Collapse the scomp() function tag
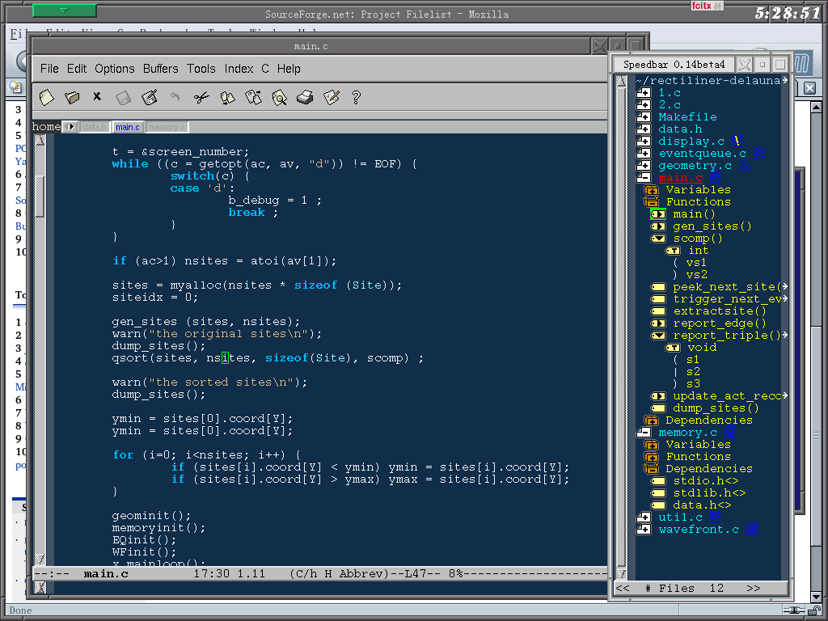The image size is (828, 621). (x=658, y=239)
